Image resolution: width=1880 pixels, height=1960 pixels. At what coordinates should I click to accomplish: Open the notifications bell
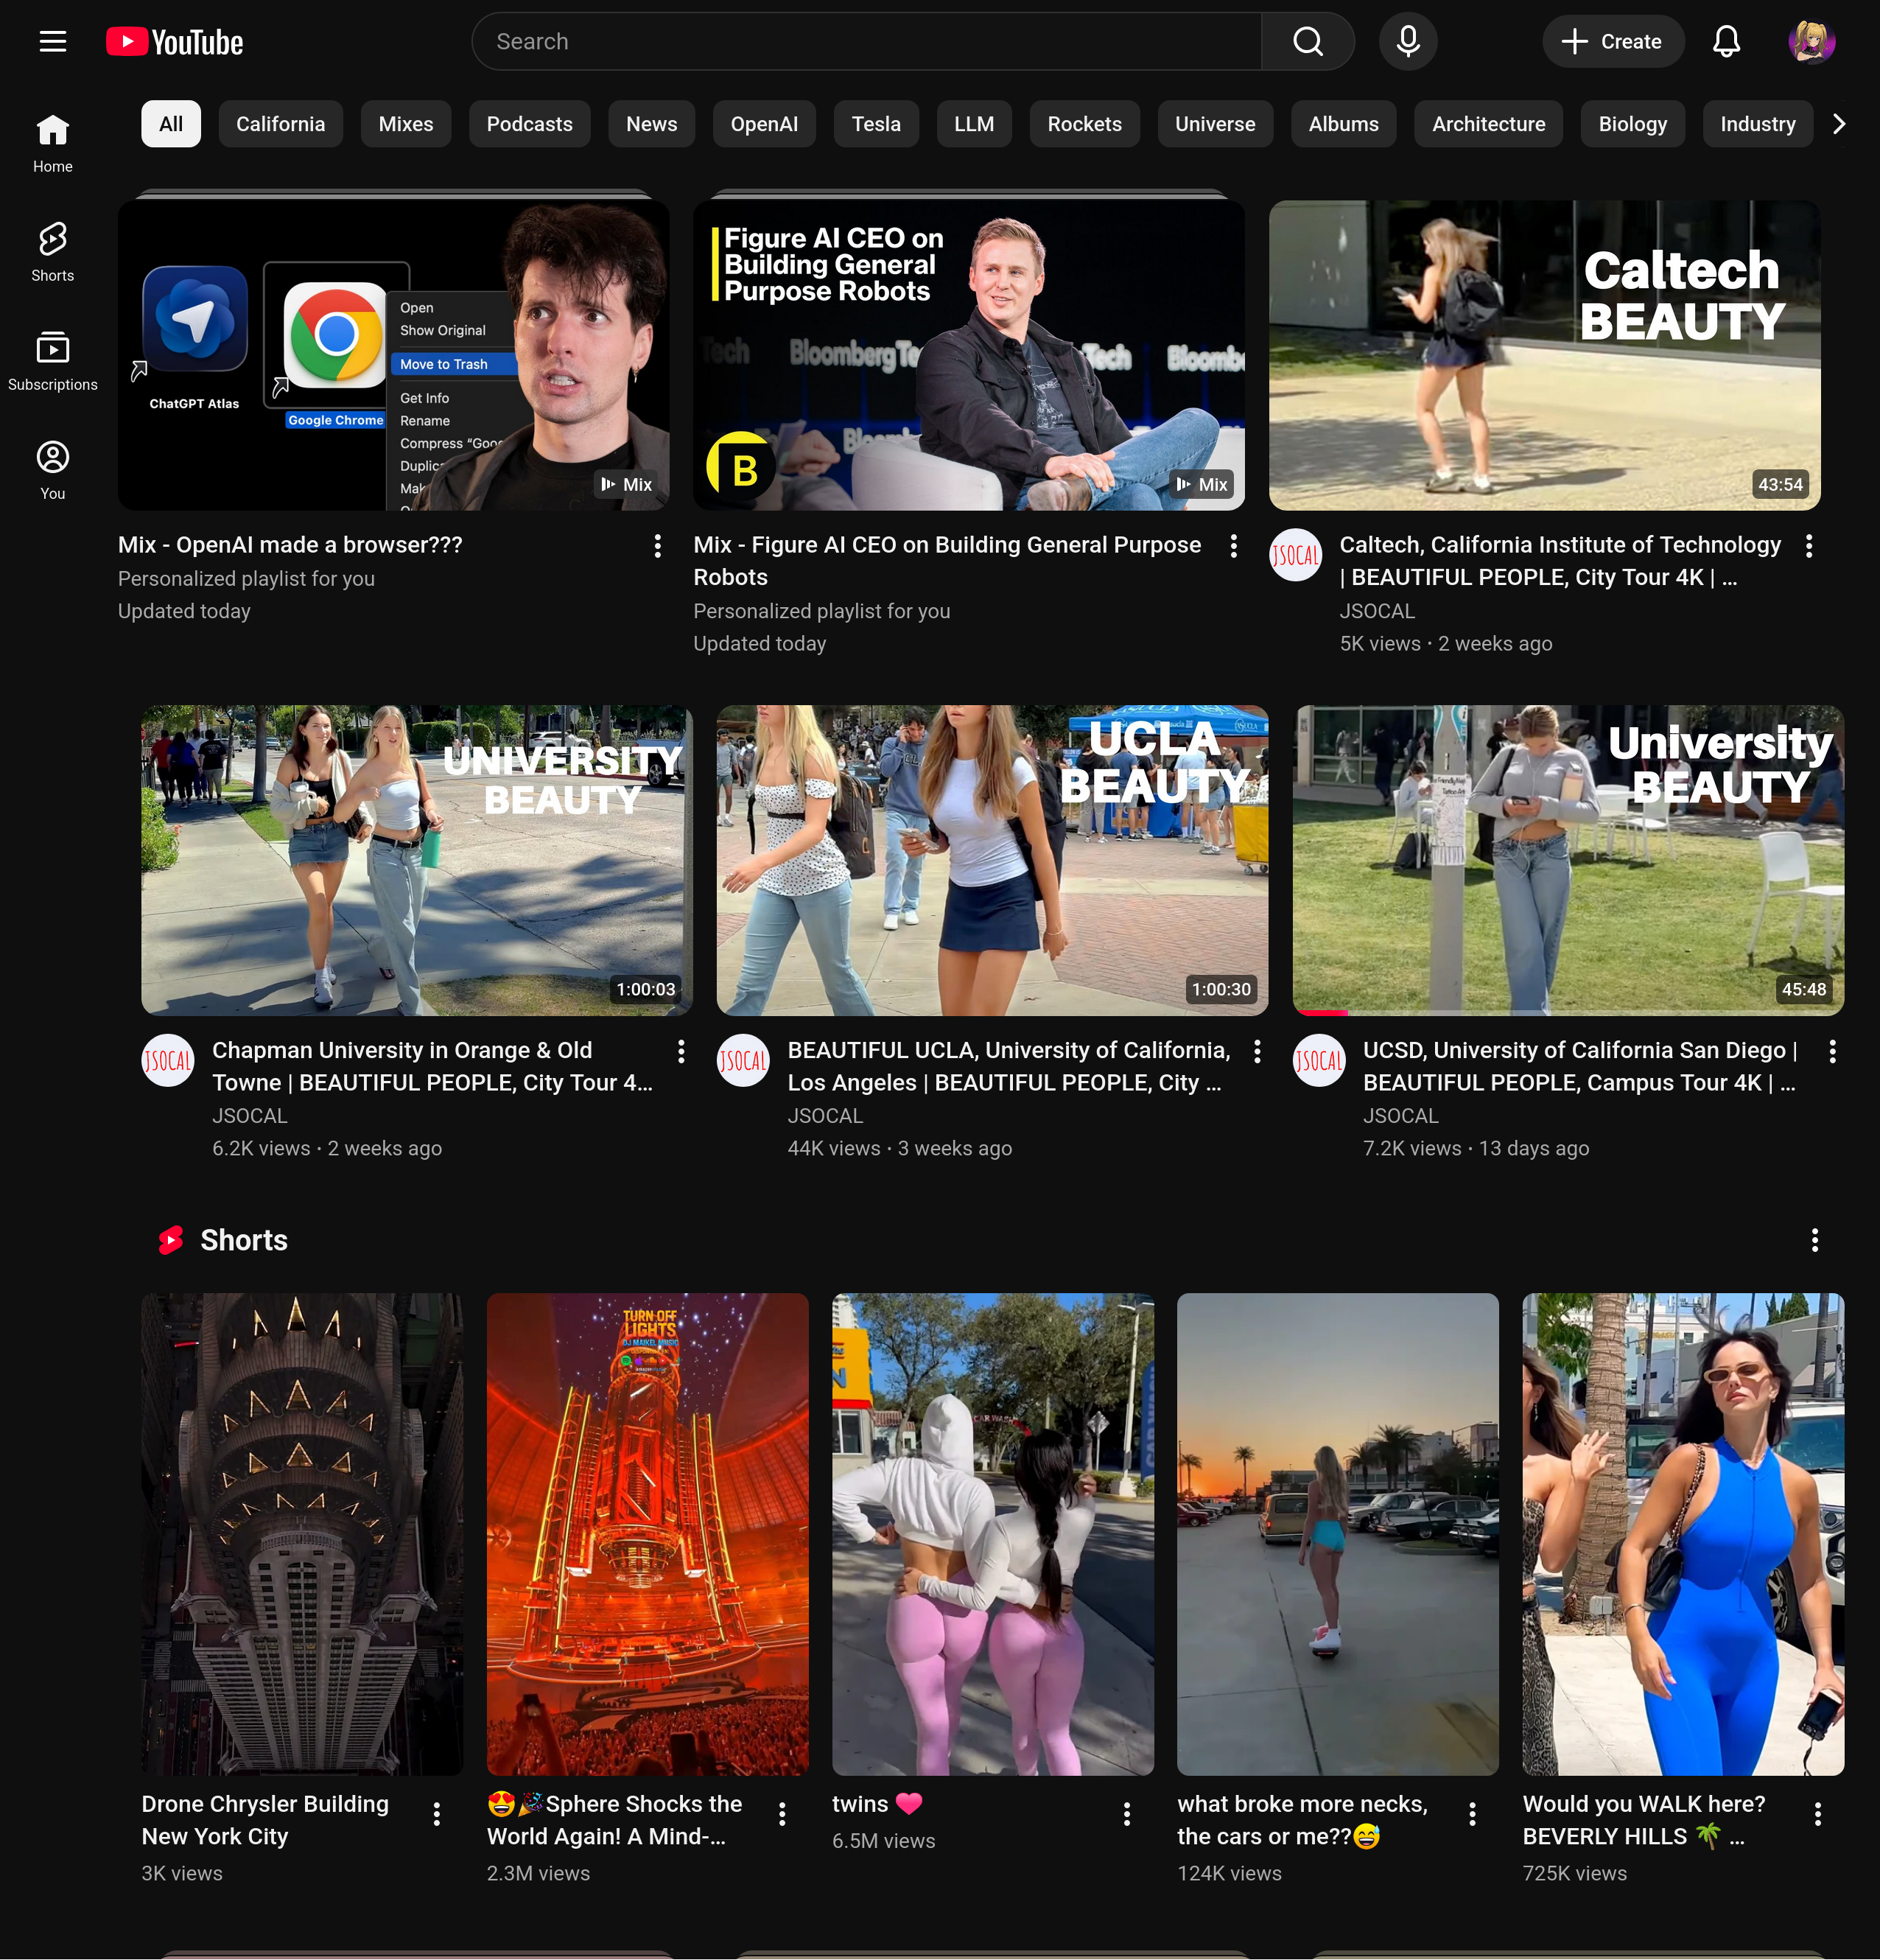(x=1726, y=41)
